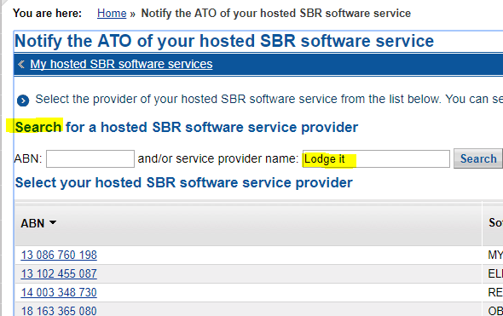Open ABN 13 086 760 198
Image resolution: width=503 pixels, height=316 pixels.
click(x=59, y=256)
